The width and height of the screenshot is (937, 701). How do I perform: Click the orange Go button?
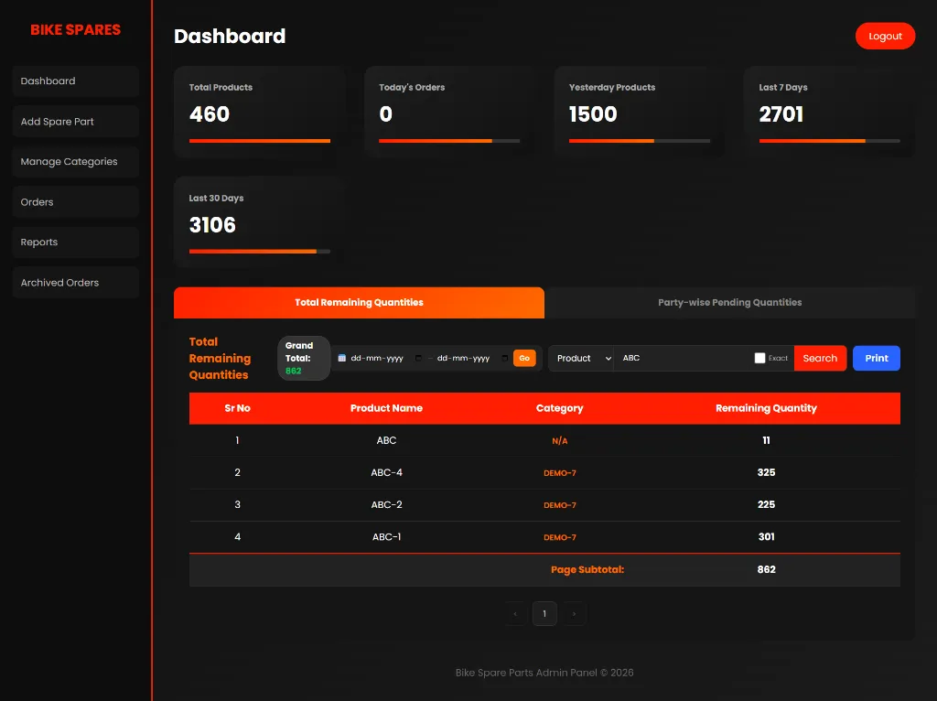point(524,358)
